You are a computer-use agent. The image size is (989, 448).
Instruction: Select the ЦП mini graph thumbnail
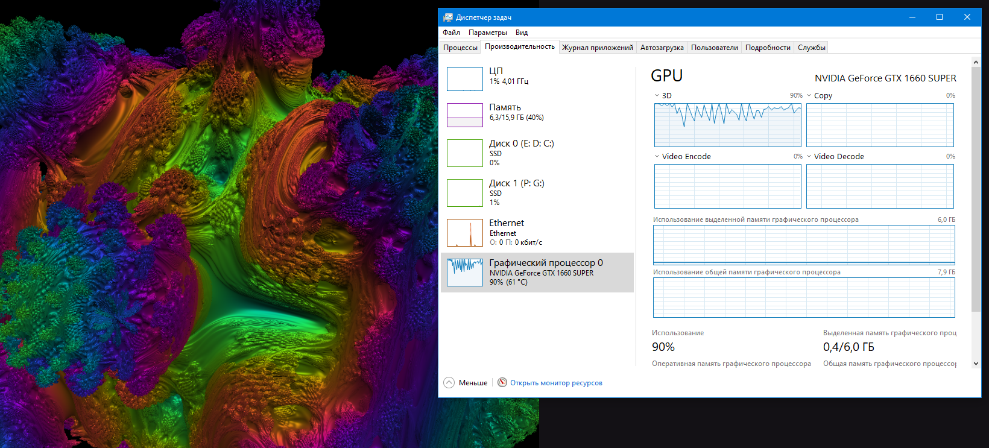[x=464, y=79]
